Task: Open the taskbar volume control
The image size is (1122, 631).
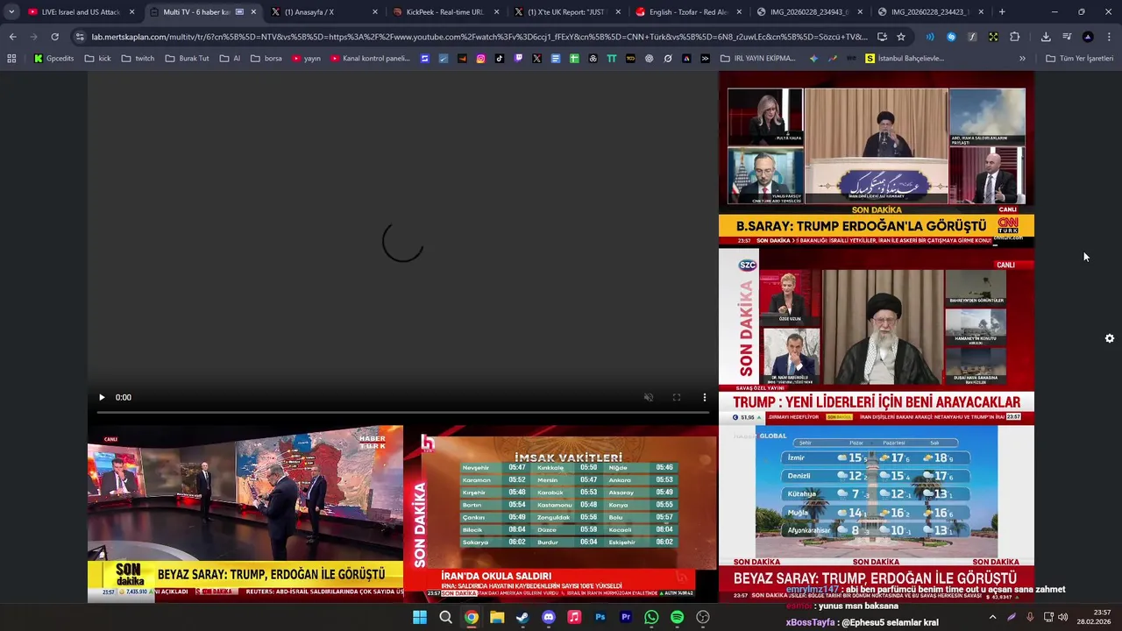Action: coord(1063,617)
